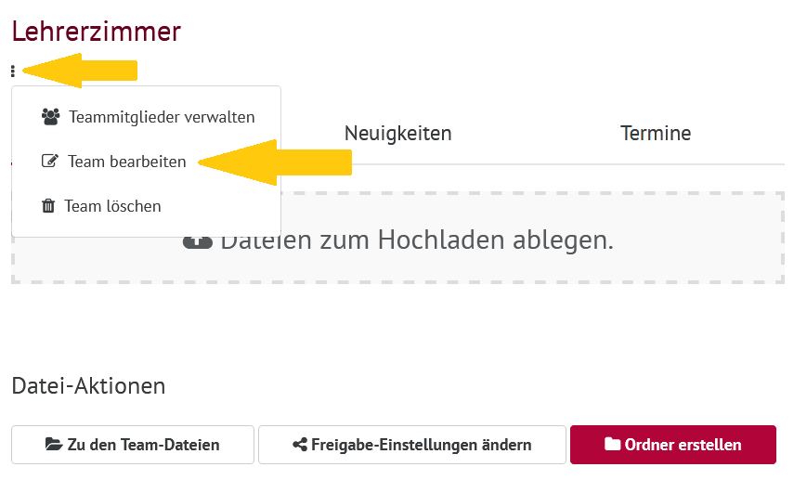
Task: Select Teammitglieder verwalten menu entry
Action: pyautogui.click(x=147, y=117)
